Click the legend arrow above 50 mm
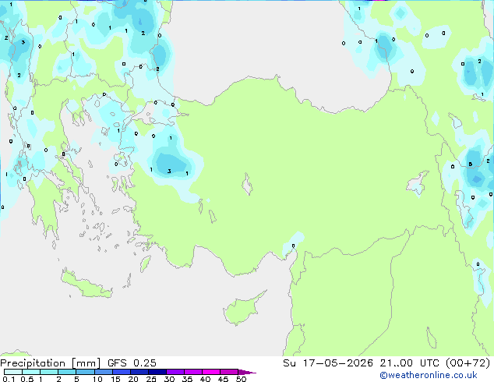 (x=247, y=372)
